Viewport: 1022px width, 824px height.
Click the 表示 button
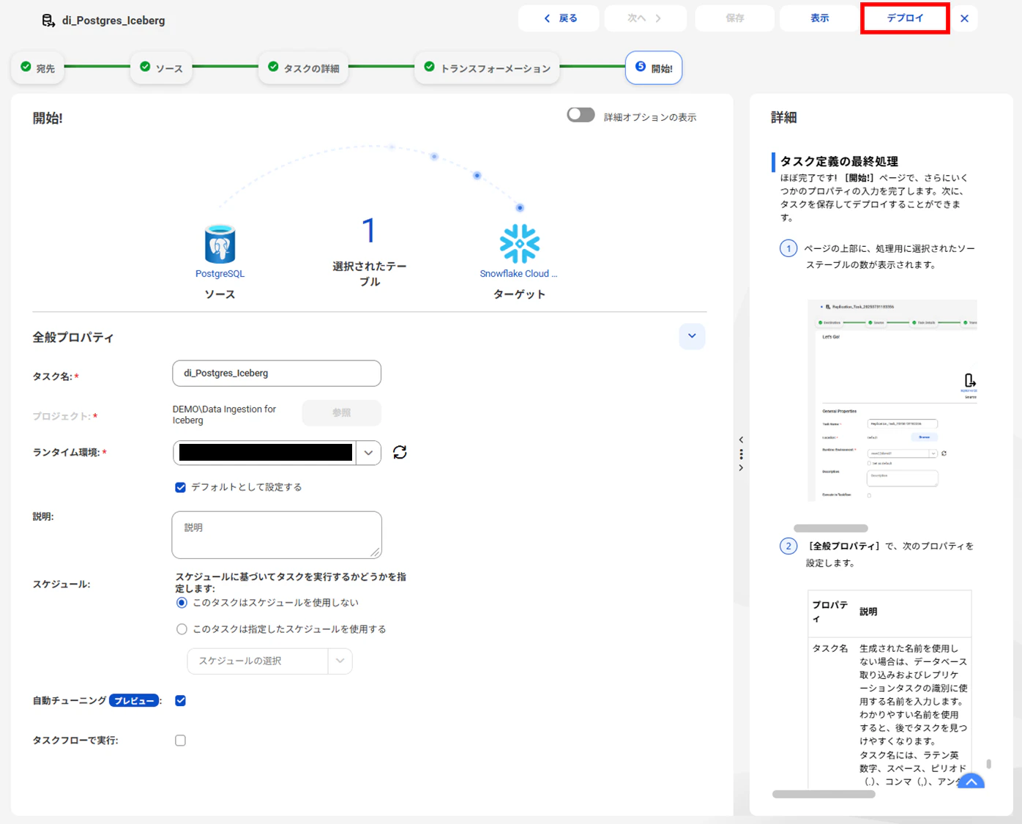[x=819, y=18]
